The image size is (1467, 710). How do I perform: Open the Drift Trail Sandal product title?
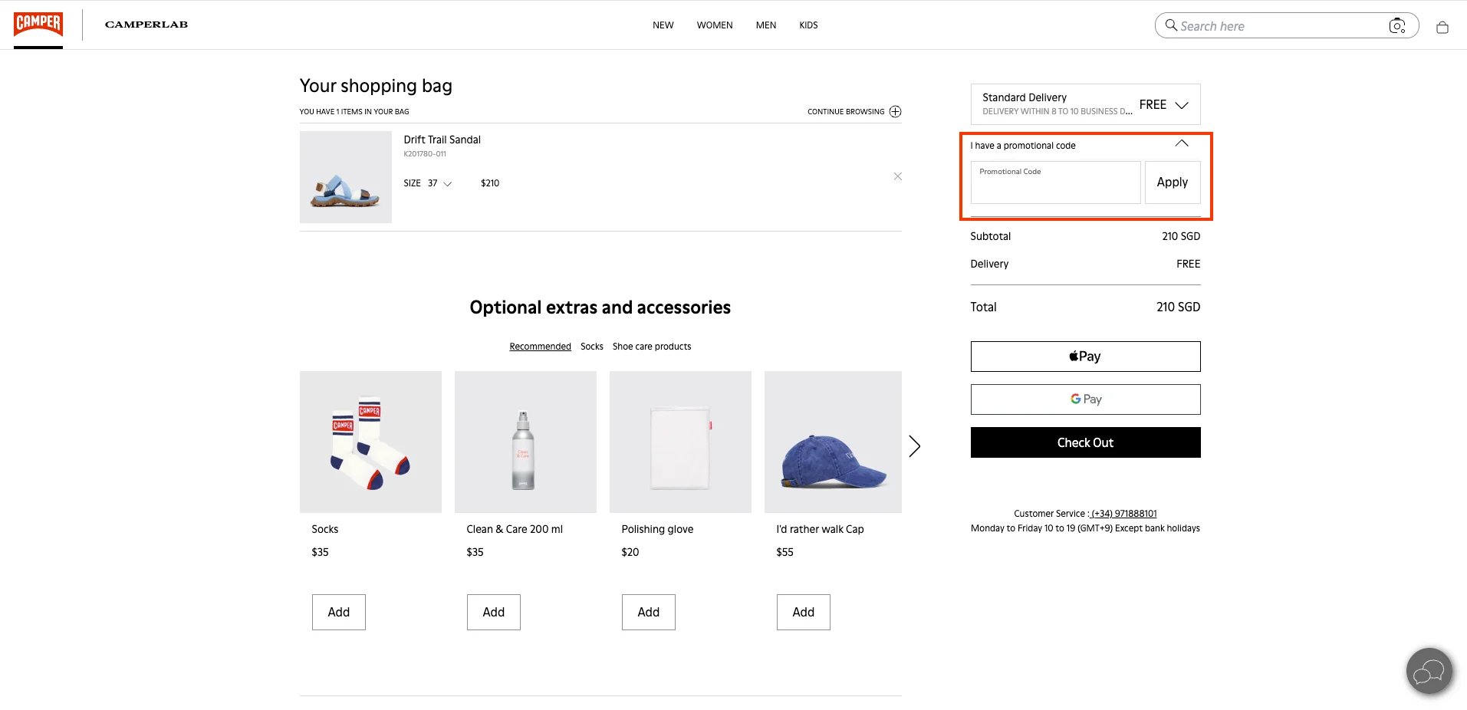click(442, 140)
